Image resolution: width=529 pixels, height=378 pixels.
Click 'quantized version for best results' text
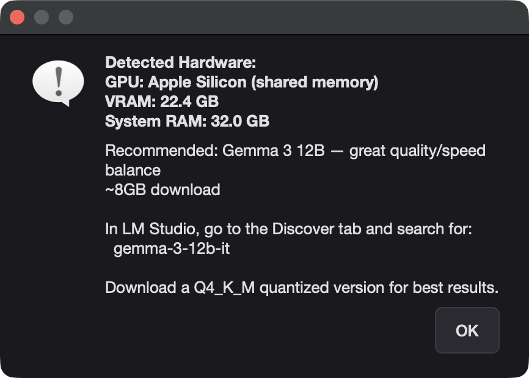(x=379, y=288)
